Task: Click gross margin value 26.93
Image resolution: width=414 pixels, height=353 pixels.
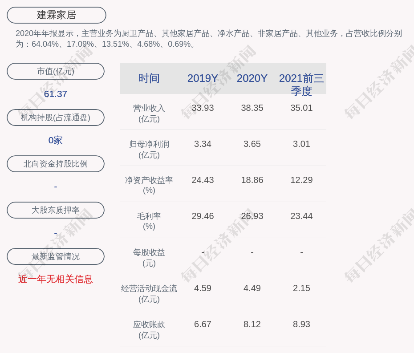Action: [x=252, y=216]
